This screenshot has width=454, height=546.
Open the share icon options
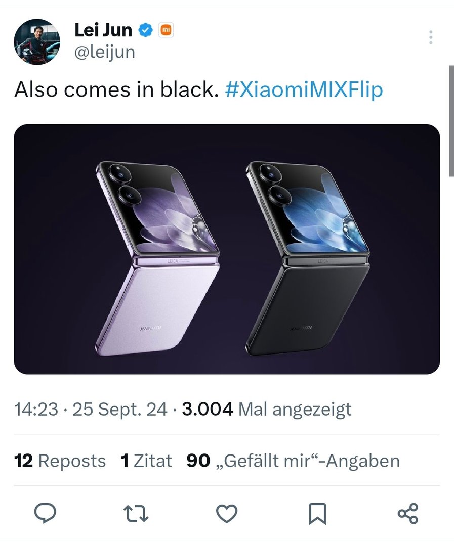click(x=408, y=513)
